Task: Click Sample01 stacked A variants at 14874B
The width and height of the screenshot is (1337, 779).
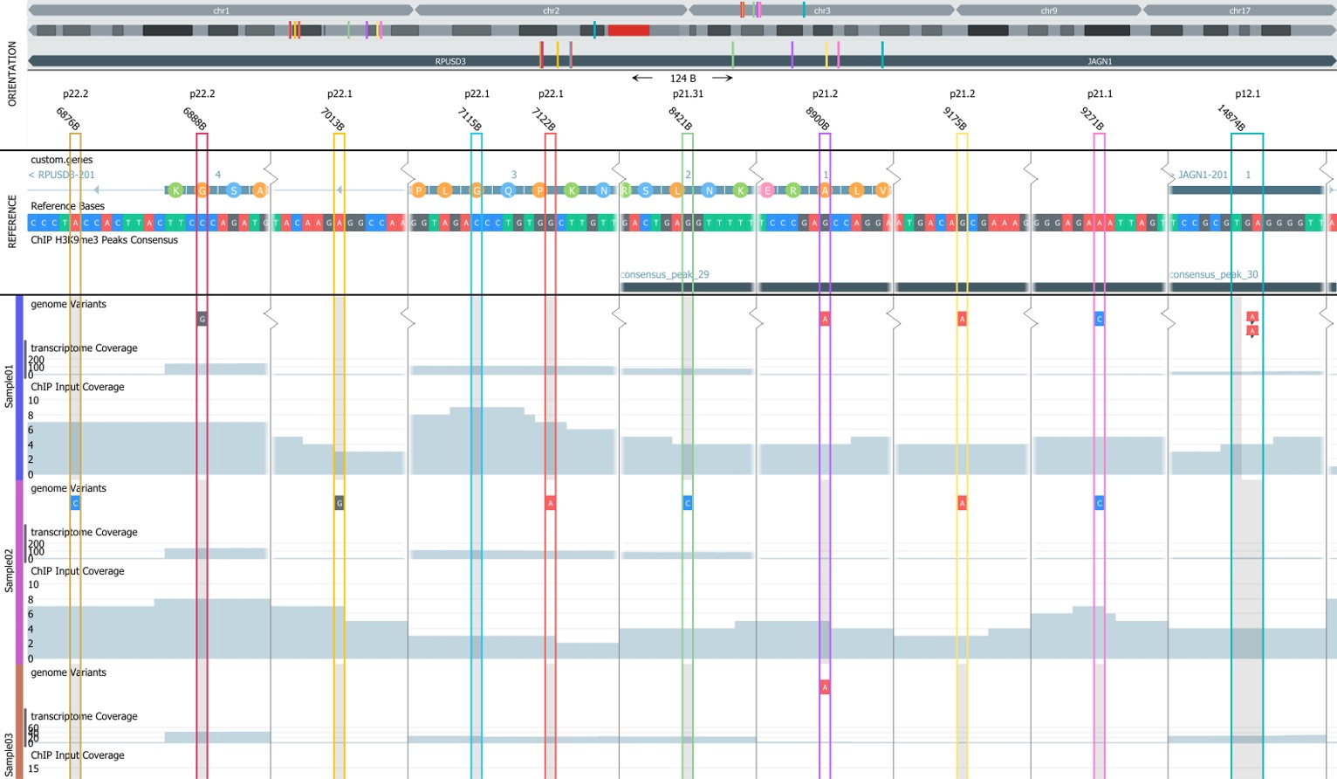Action: pos(1252,324)
